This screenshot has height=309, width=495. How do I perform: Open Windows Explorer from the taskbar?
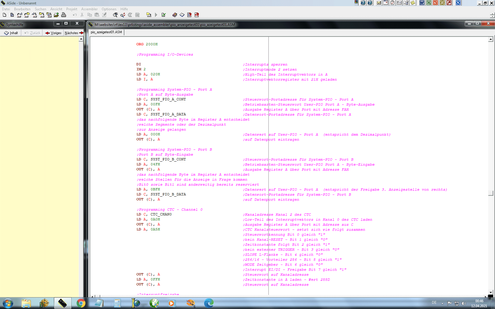pyautogui.click(x=26, y=303)
